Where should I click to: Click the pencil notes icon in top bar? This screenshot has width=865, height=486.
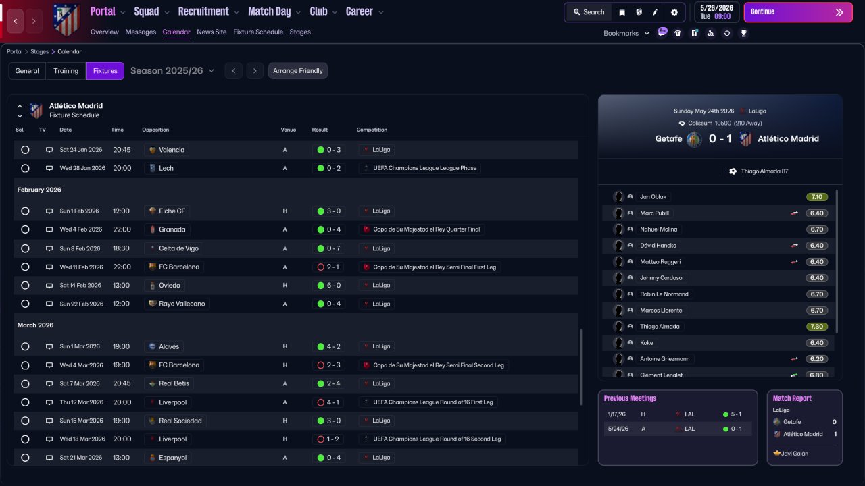[x=655, y=12]
